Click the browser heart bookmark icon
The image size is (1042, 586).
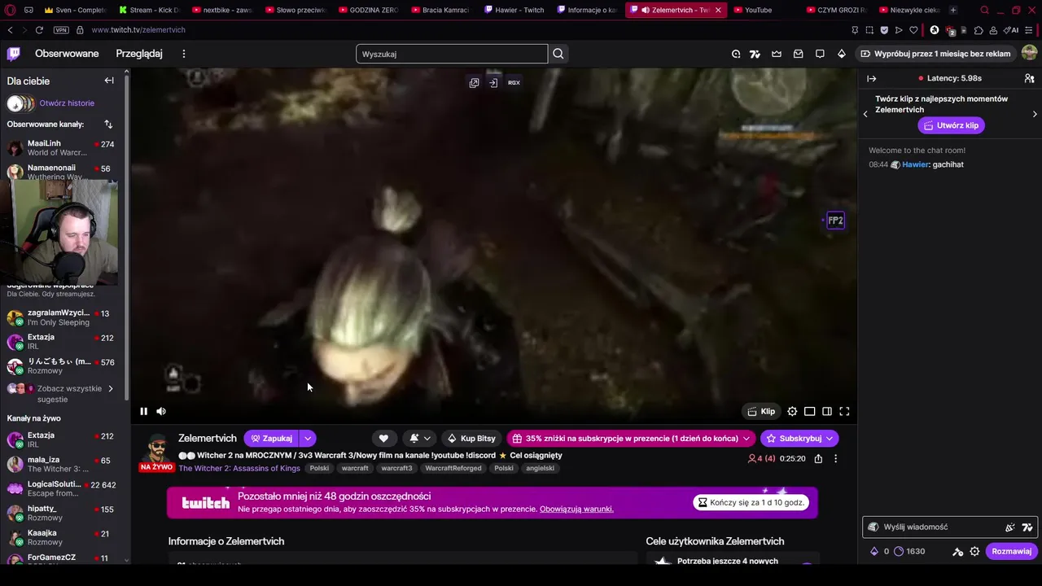pos(913,30)
